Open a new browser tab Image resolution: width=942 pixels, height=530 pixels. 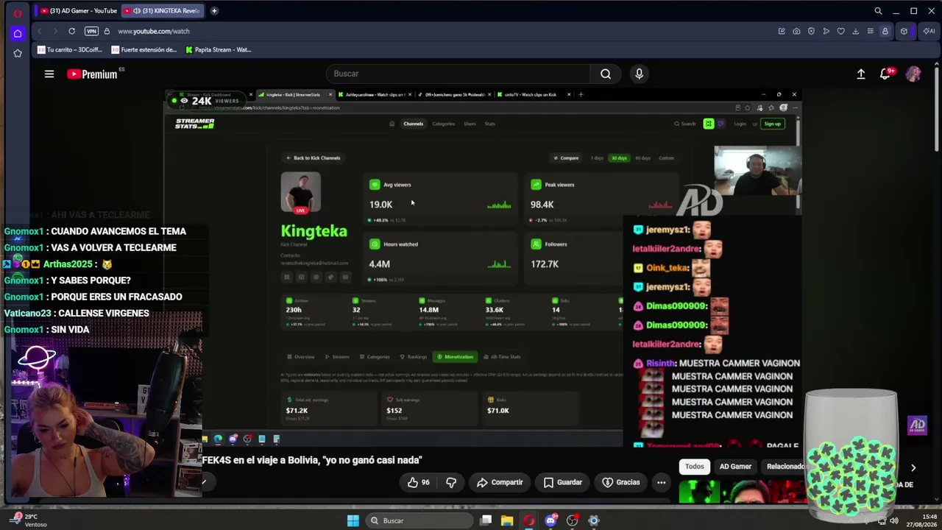(x=214, y=11)
